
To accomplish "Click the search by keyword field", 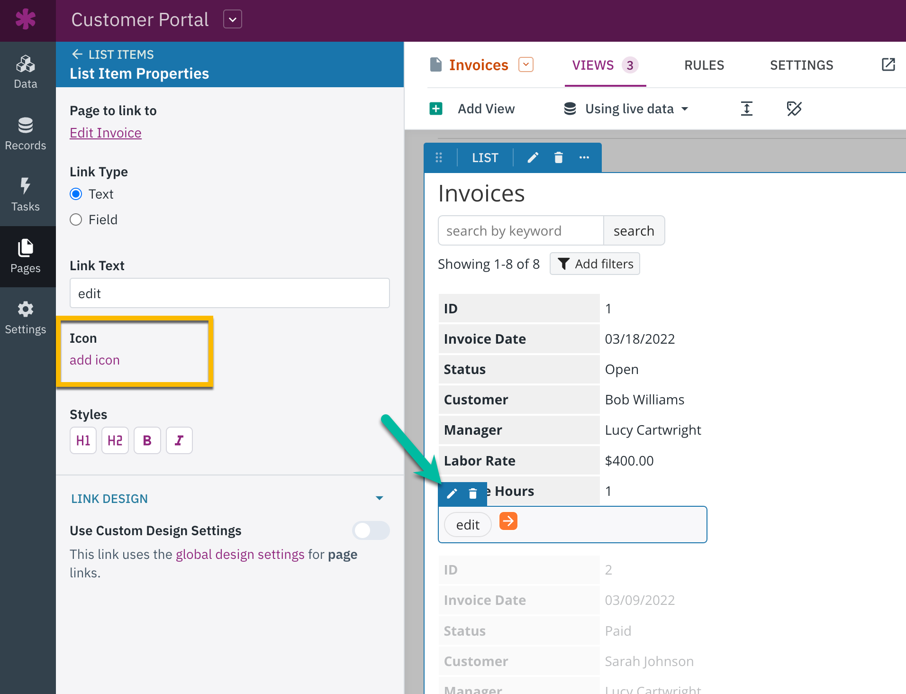I will [521, 231].
